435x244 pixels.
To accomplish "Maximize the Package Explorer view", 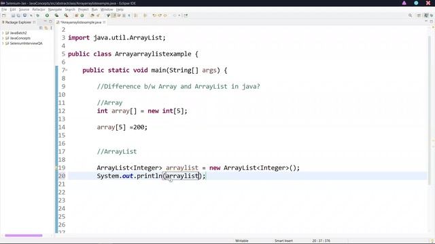I will click(50, 22).
